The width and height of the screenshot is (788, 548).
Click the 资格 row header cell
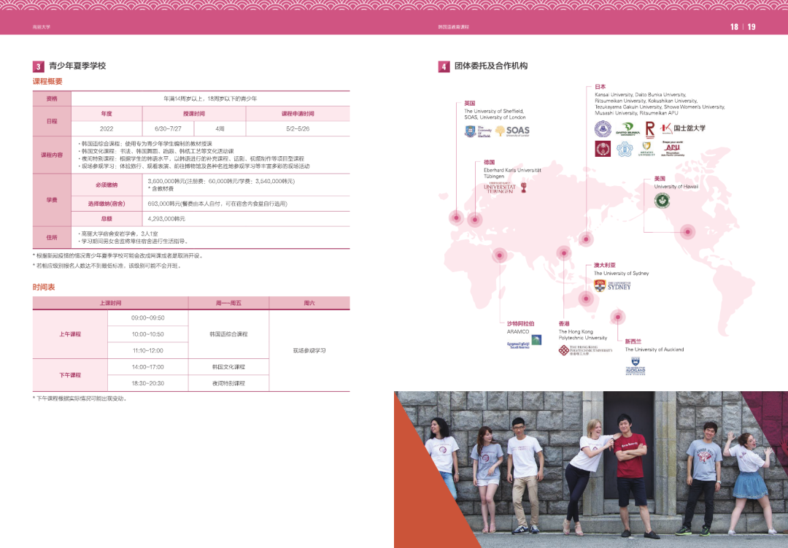[52, 99]
